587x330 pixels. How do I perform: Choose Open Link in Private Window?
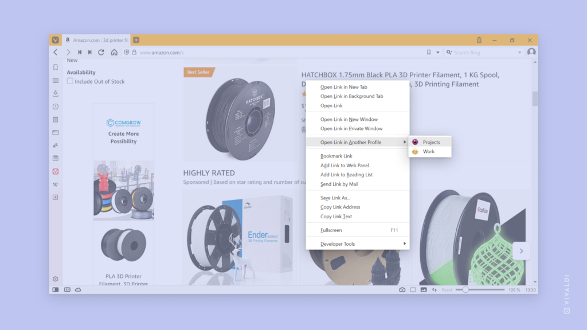pyautogui.click(x=358, y=128)
